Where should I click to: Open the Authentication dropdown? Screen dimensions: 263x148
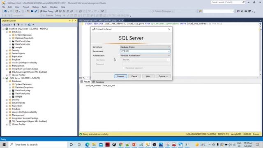(x=145, y=55)
